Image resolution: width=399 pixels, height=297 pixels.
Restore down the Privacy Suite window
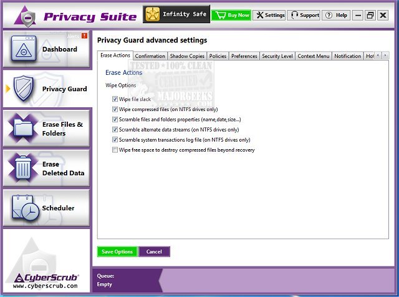[370, 15]
